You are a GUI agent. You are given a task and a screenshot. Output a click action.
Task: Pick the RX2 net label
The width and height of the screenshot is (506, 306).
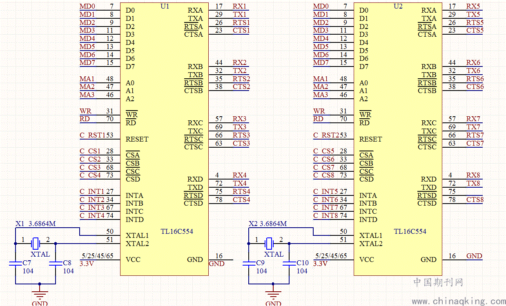pyautogui.click(x=240, y=62)
